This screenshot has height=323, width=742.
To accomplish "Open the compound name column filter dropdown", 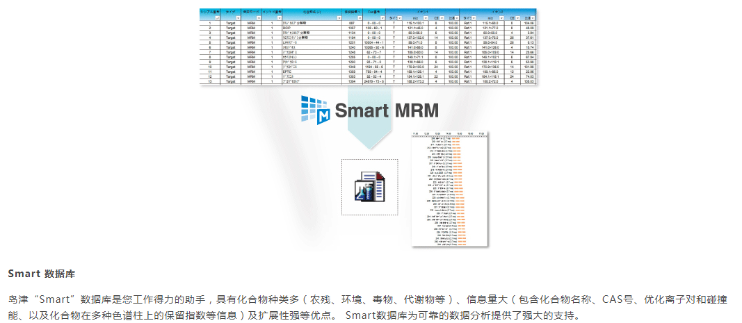I will (x=339, y=19).
